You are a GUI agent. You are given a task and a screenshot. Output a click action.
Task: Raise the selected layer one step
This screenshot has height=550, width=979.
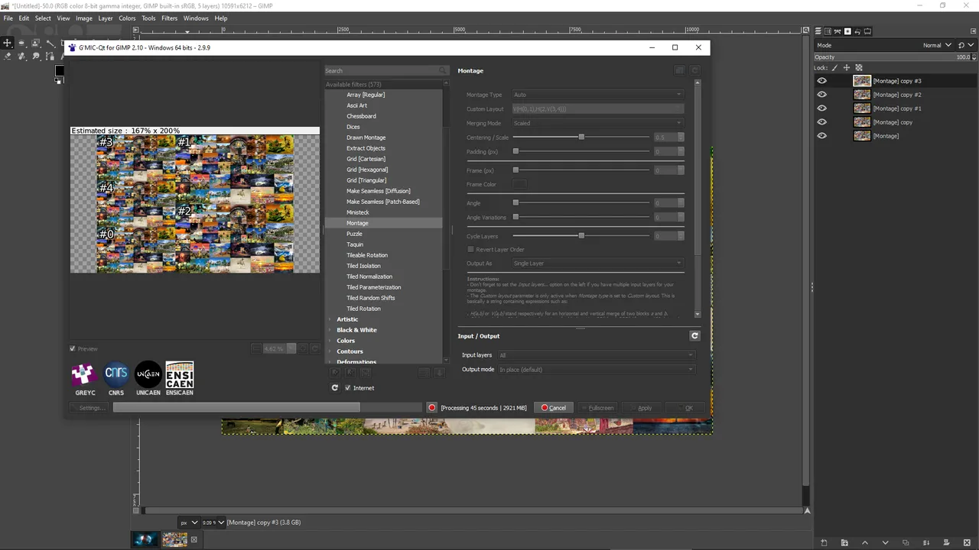click(865, 542)
